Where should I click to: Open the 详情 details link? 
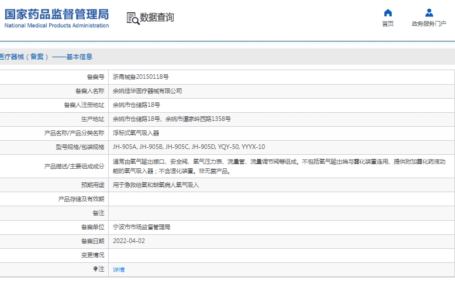119,270
